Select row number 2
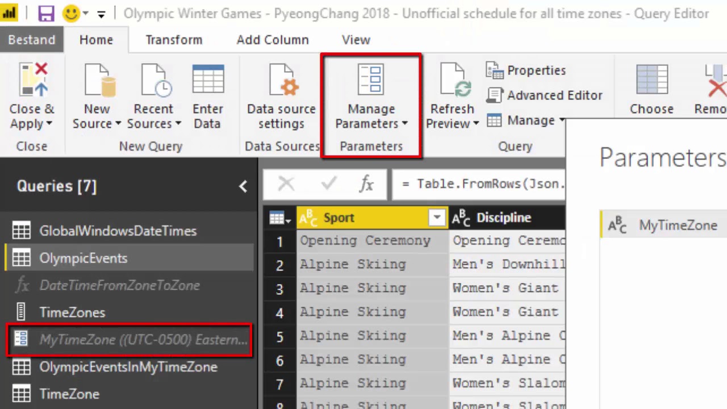This screenshot has height=409, width=727. pos(279,265)
